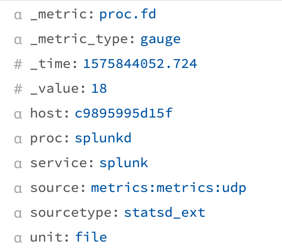
Task: Click the splunkd proc value
Action: click(103, 138)
